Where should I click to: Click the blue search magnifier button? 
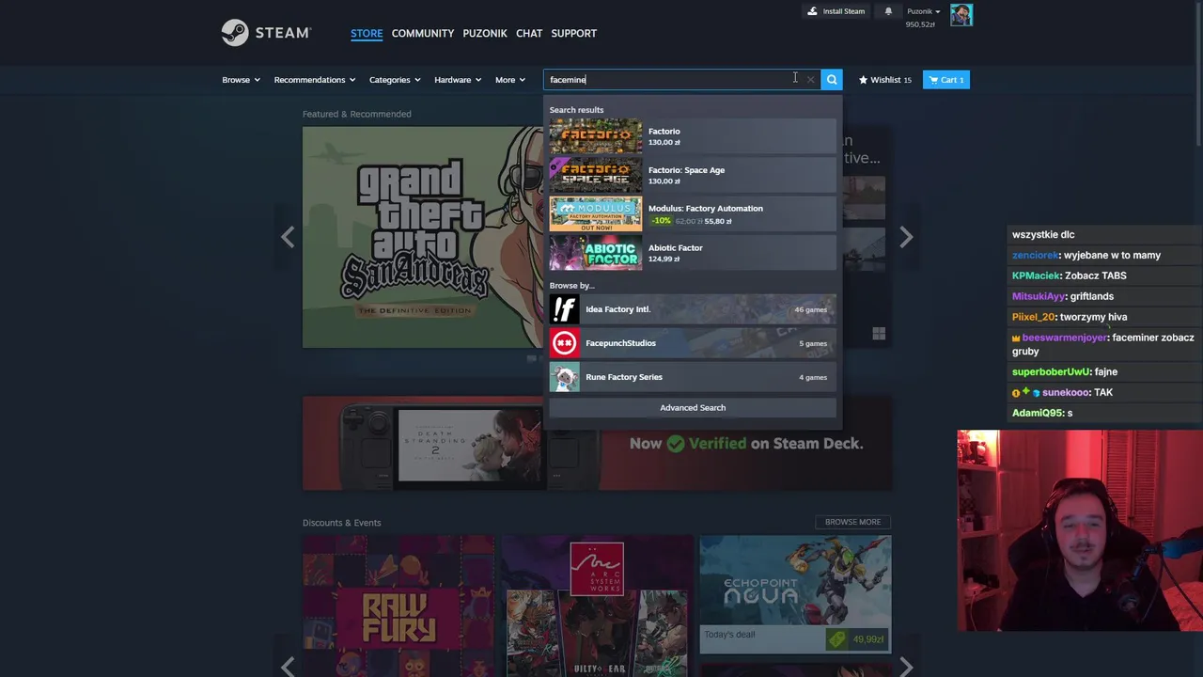coord(832,80)
